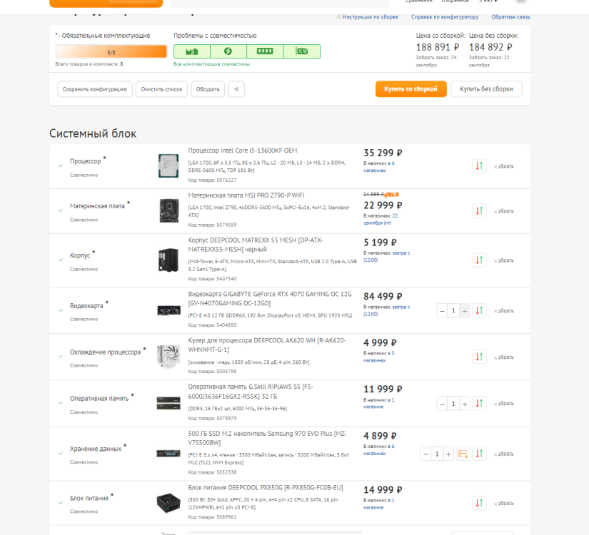Add another storage drive icon
The height and width of the screenshot is (535, 589).
(x=463, y=454)
